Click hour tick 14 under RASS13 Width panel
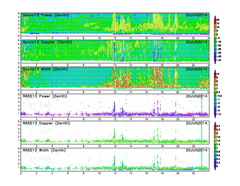240x186 pixels. (x=131, y=173)
